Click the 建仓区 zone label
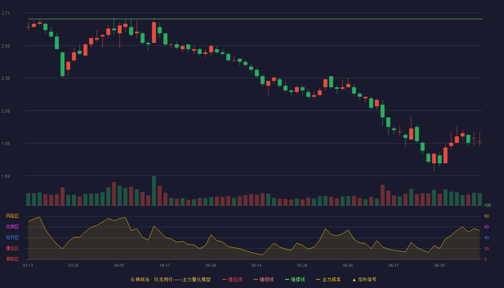The image size is (504, 288). coord(12,248)
